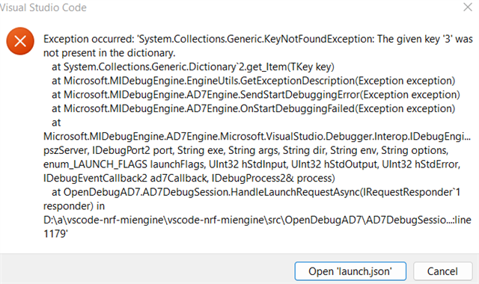Click 'Exception occurred: System.Collections.Generic.KeyNotFoundException' line
The width and height of the screenshot is (479, 284).
pos(257,39)
